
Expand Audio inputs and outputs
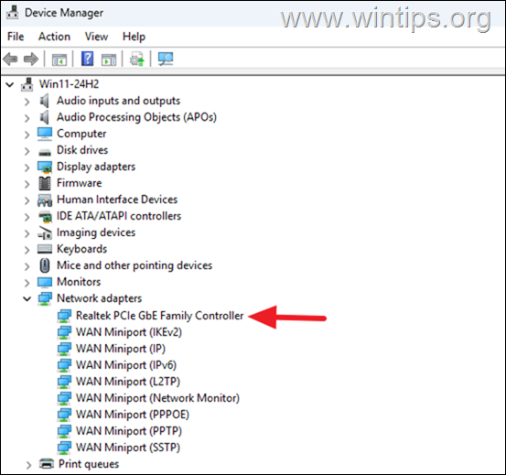27,102
